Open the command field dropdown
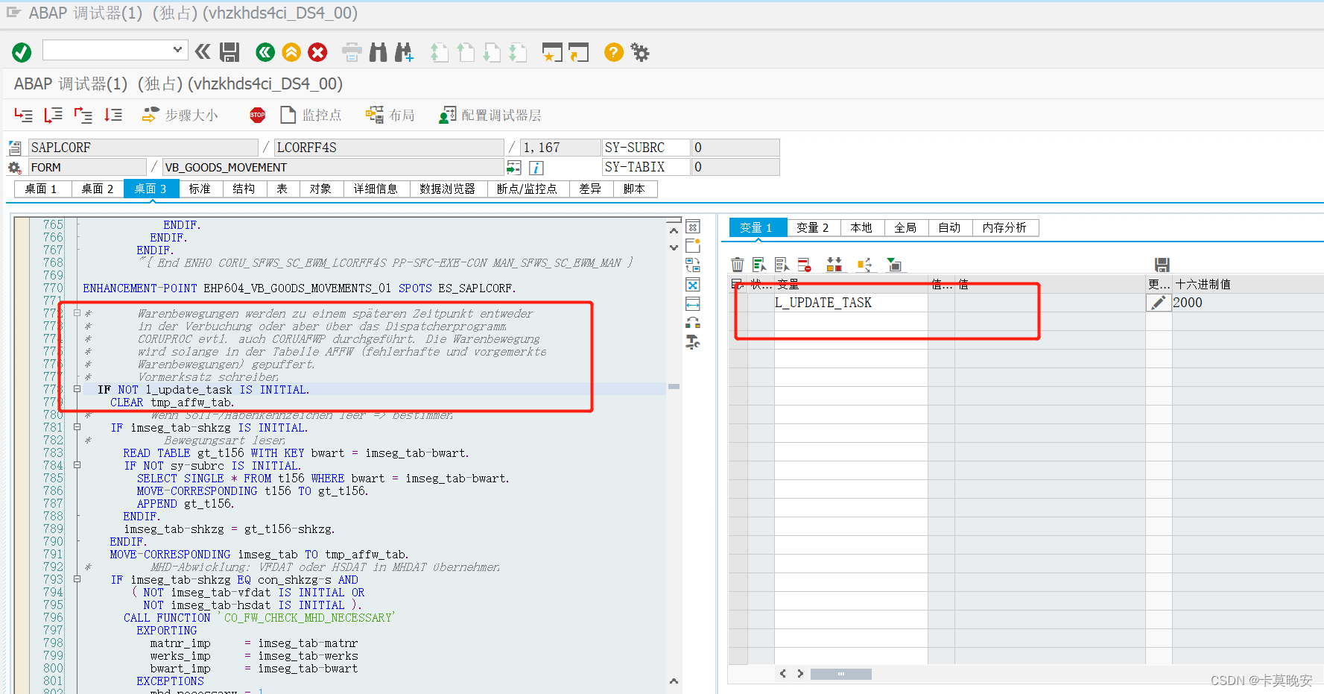The width and height of the screenshot is (1324, 694). pyautogui.click(x=177, y=50)
